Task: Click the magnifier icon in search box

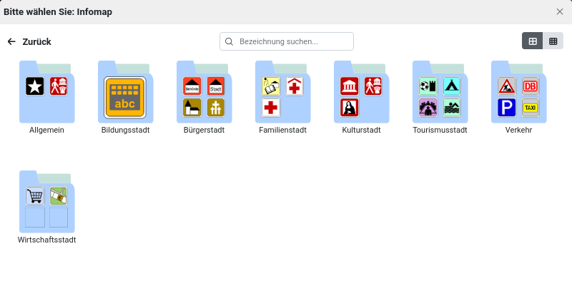Action: pyautogui.click(x=229, y=41)
